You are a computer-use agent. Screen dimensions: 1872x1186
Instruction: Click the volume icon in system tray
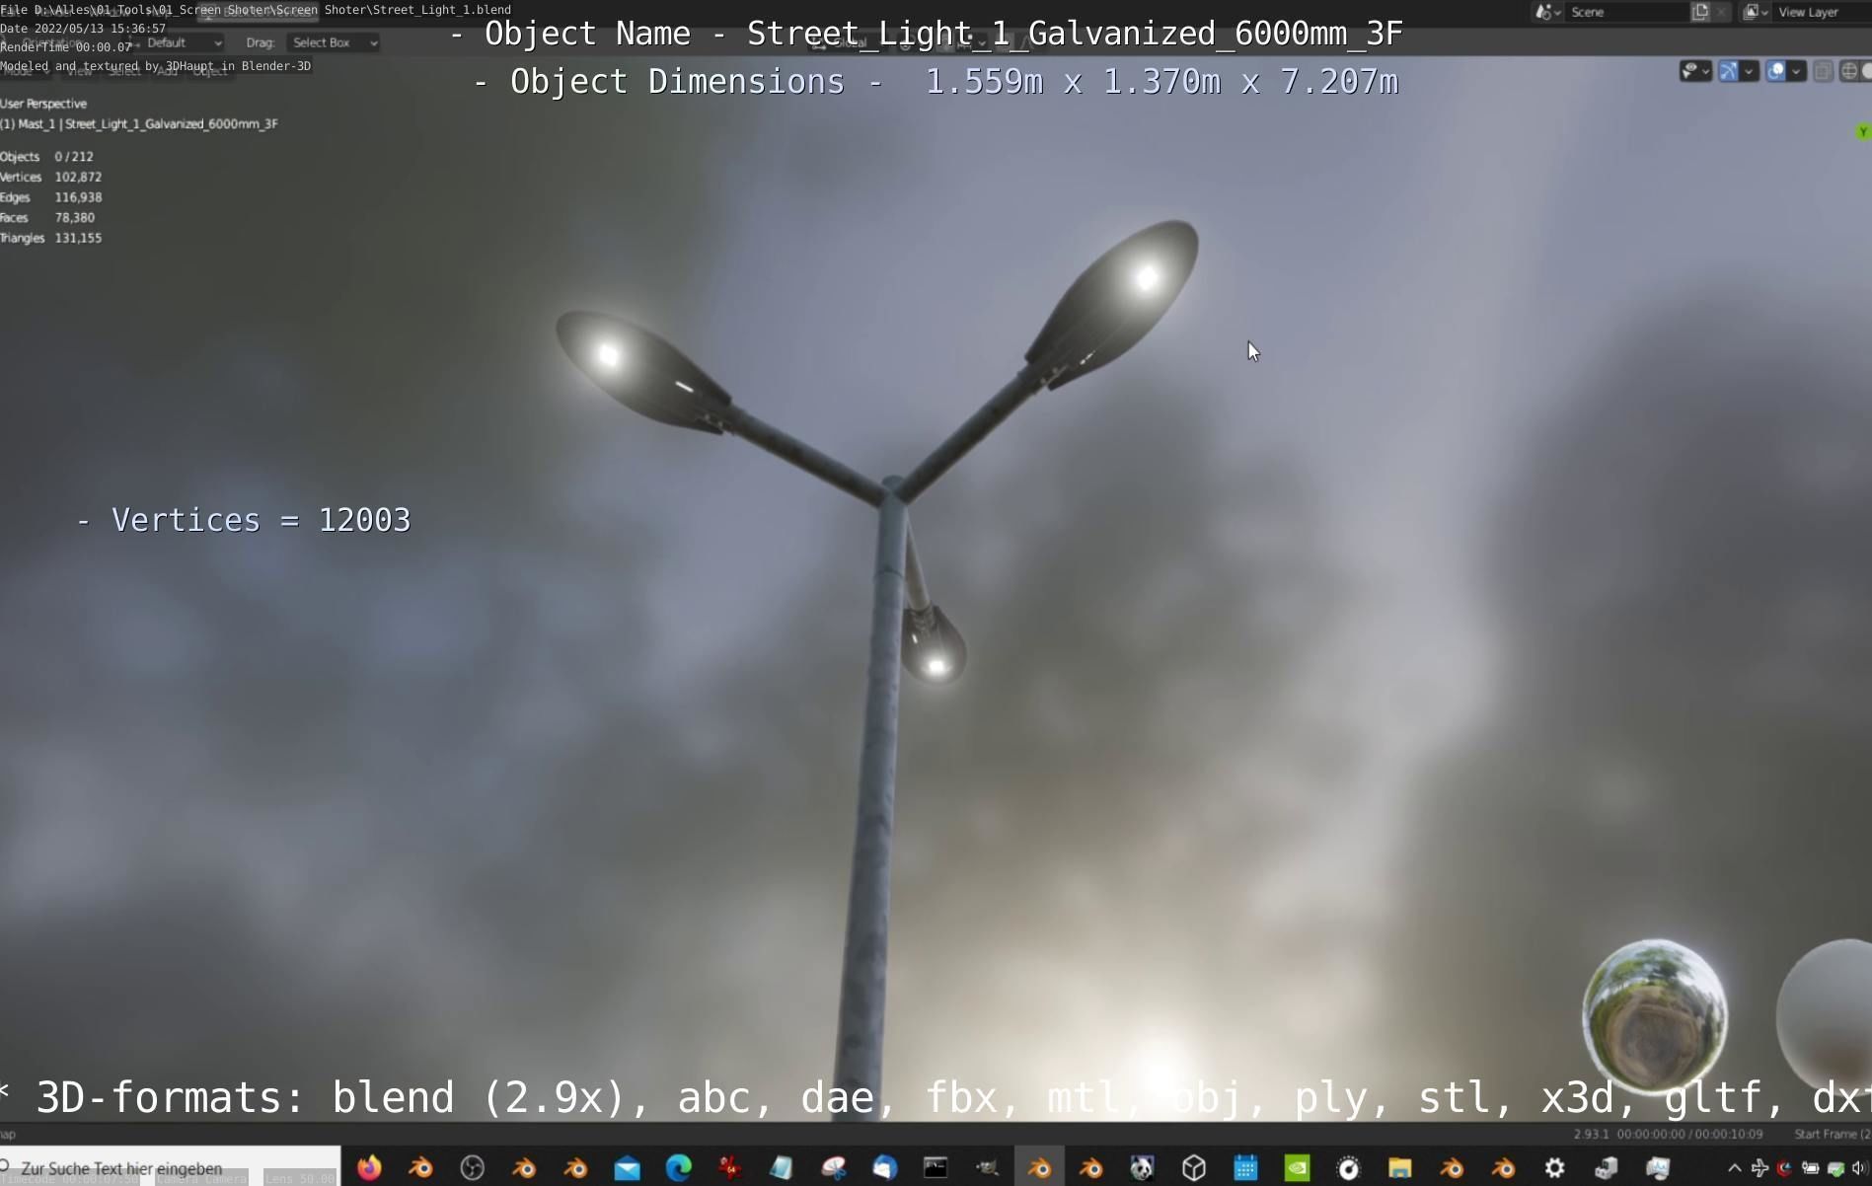[1858, 1168]
